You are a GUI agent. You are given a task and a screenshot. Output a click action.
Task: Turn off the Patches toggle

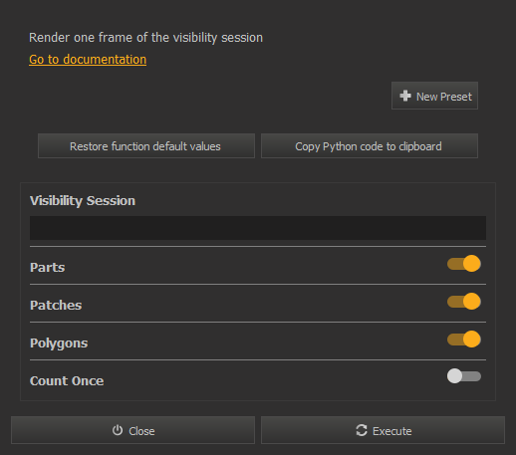point(464,302)
